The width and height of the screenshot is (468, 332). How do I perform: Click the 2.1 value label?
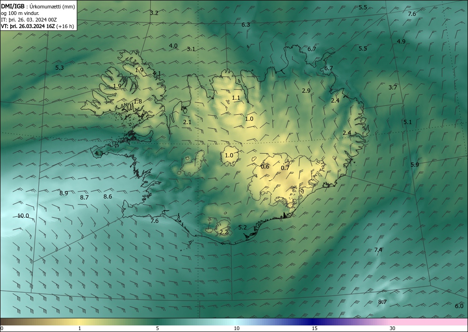[x=187, y=122]
